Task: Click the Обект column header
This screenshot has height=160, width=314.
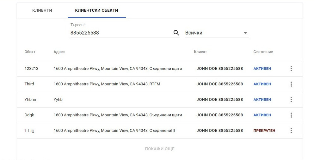Action: tap(30, 52)
